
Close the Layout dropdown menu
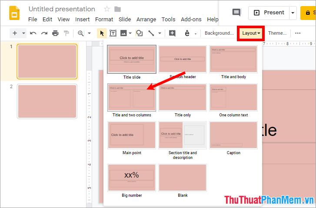tap(251, 33)
